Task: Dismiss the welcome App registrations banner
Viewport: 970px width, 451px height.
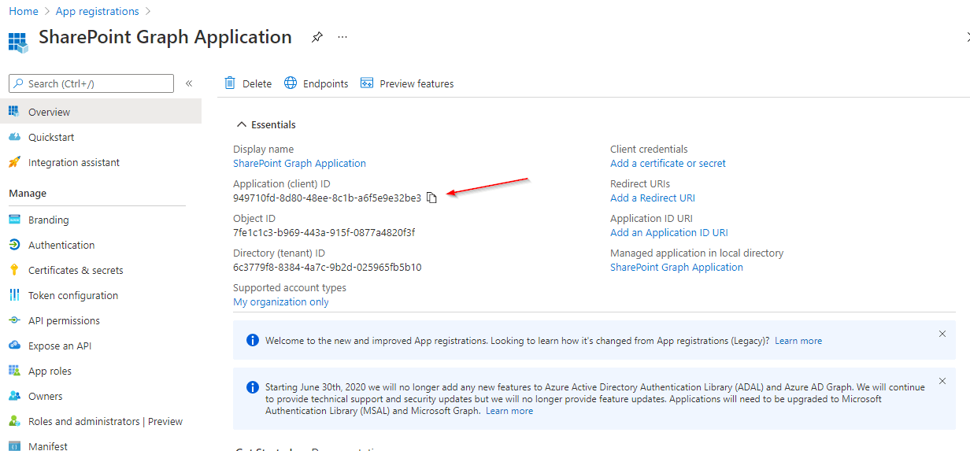Action: click(942, 334)
